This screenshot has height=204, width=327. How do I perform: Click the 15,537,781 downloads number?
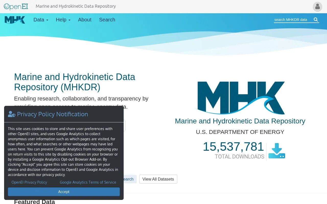(233, 147)
